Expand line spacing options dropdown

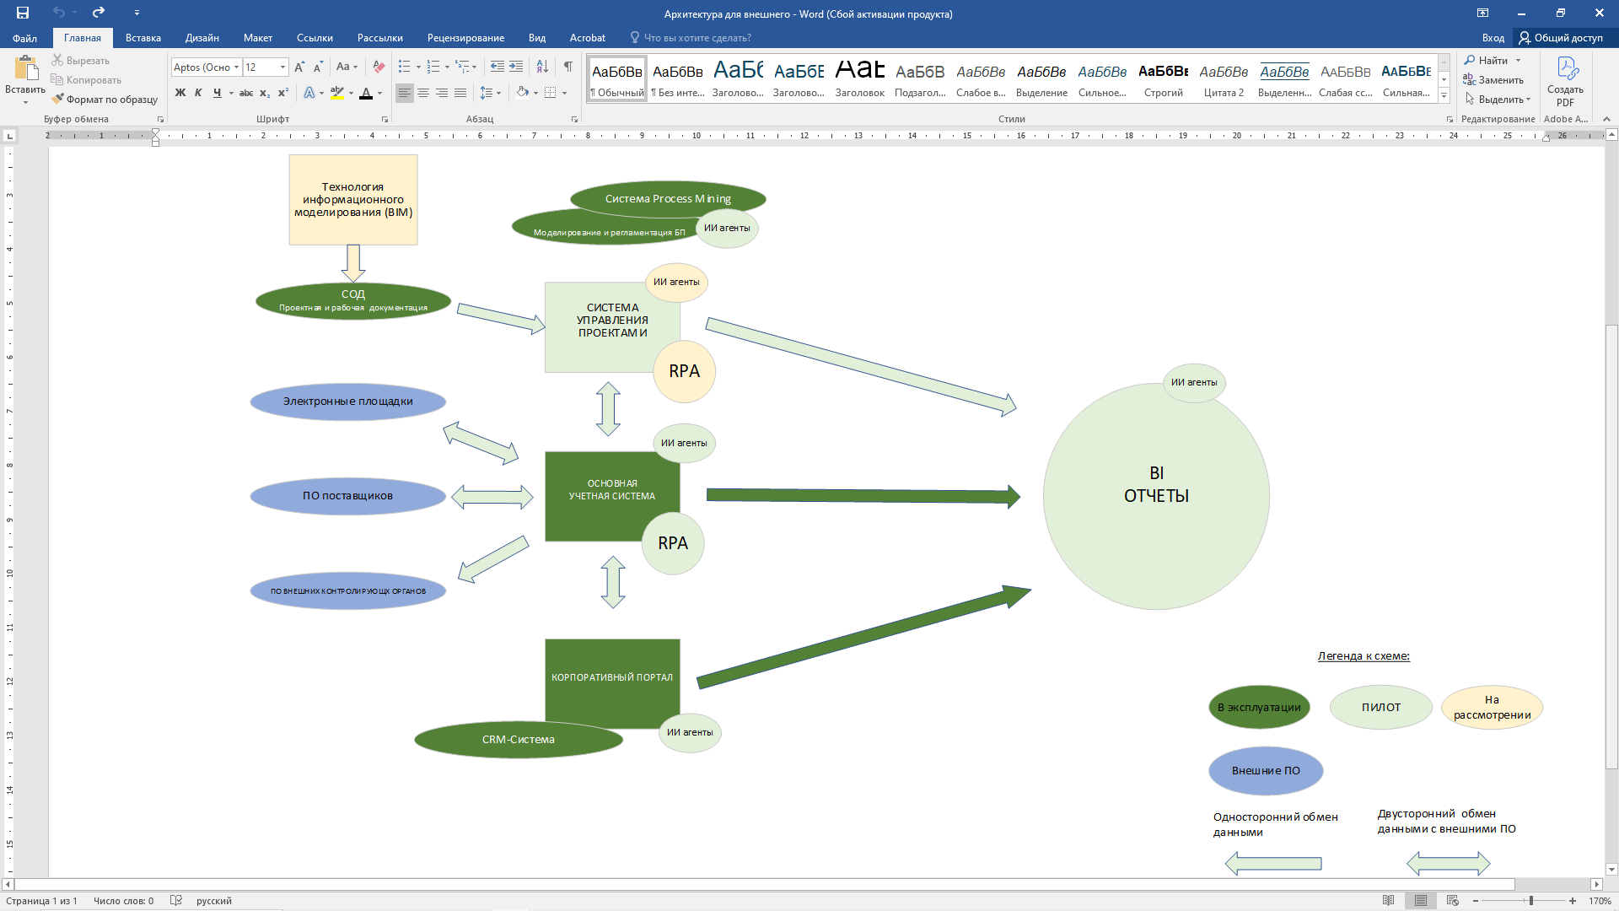(498, 93)
